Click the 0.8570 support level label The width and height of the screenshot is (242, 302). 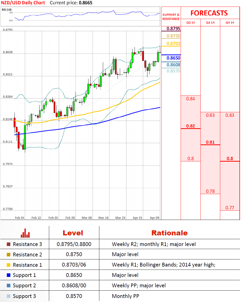click(x=173, y=71)
